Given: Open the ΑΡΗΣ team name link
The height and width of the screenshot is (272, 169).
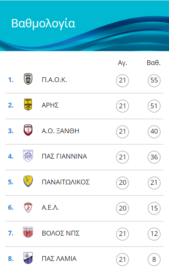Looking at the screenshot, I should 50,105.
